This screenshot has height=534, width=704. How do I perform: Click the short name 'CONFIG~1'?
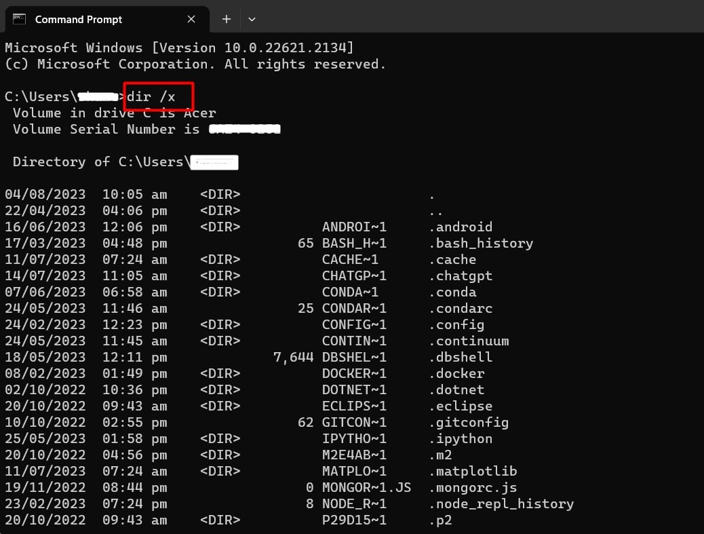point(354,325)
